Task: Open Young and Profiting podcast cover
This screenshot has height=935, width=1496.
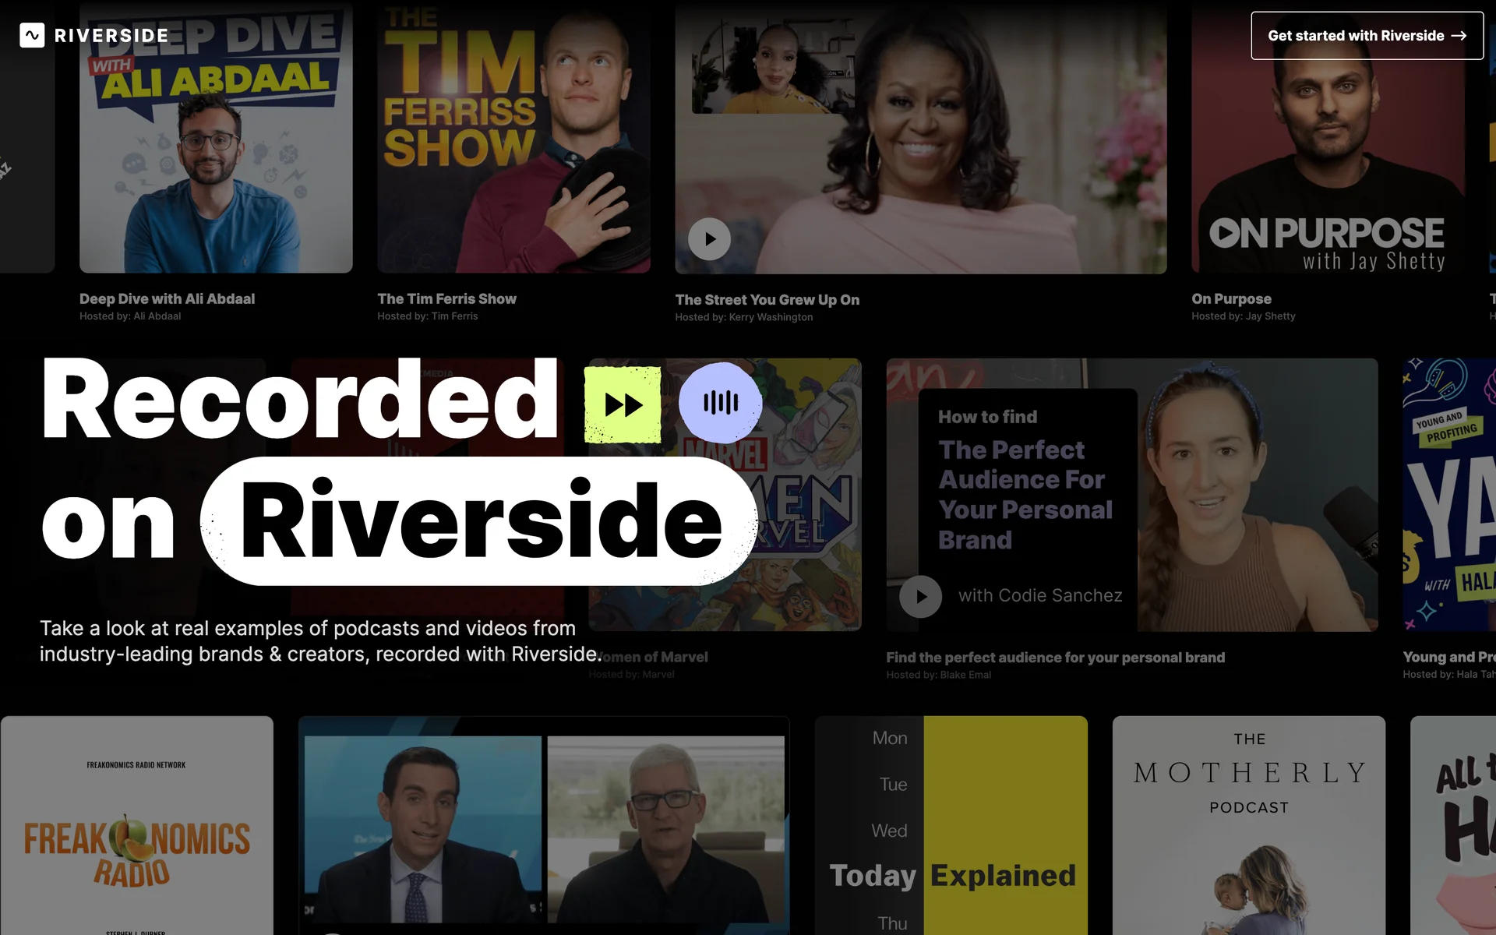Action: tap(1449, 495)
